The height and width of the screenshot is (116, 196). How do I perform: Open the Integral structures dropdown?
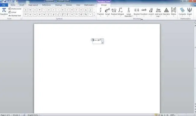click(x=121, y=12)
